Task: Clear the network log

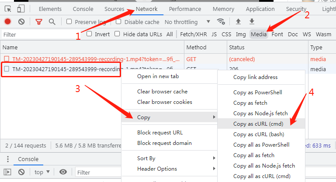Action: pos(21,22)
